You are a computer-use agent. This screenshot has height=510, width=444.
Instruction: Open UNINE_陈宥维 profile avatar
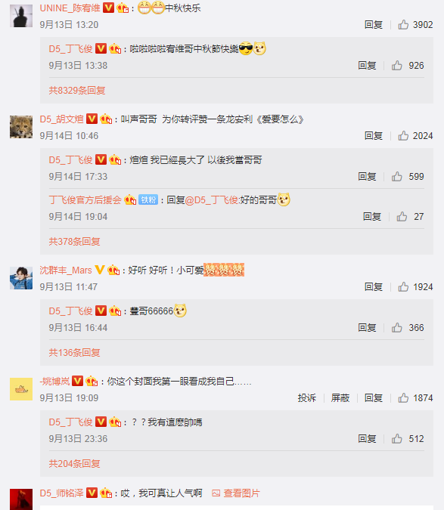[x=21, y=16]
